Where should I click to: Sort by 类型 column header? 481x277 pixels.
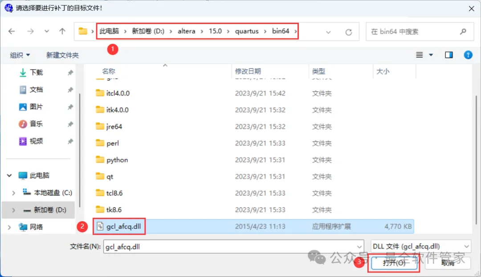click(x=318, y=71)
